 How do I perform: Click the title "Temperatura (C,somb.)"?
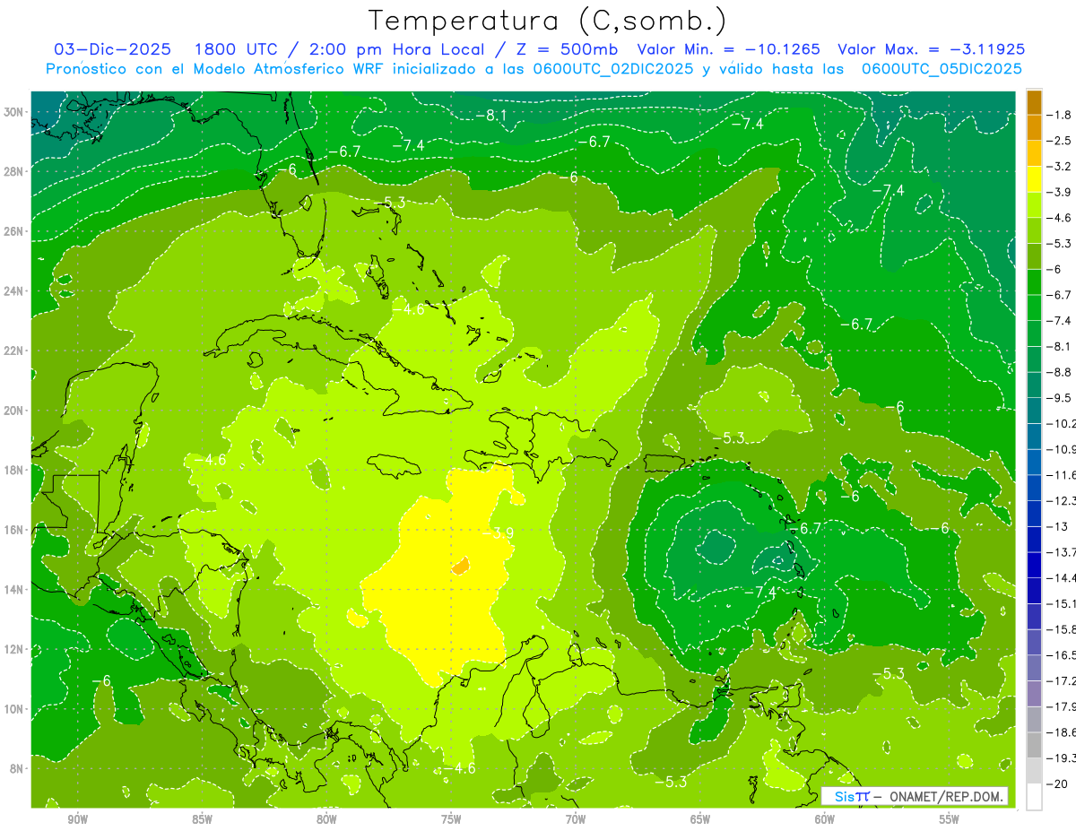tap(548, 20)
